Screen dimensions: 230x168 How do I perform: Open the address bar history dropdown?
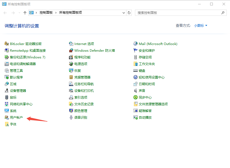tap(123, 13)
